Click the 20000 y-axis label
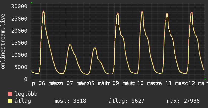This screenshot has height=108, width=208. point(19,31)
